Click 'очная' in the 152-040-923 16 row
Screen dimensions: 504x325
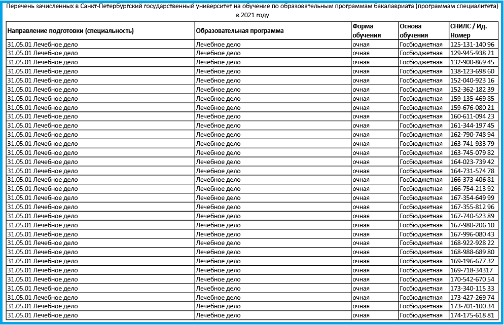click(x=361, y=80)
